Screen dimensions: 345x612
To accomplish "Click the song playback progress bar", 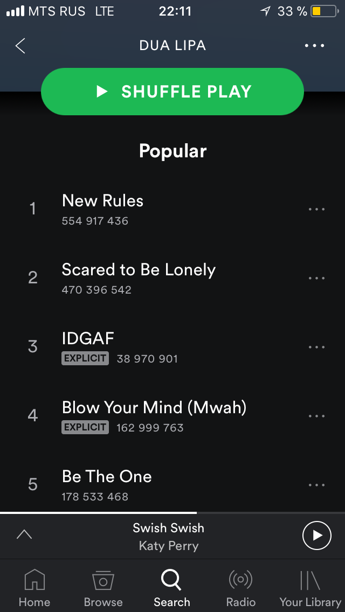I will pyautogui.click(x=172, y=513).
